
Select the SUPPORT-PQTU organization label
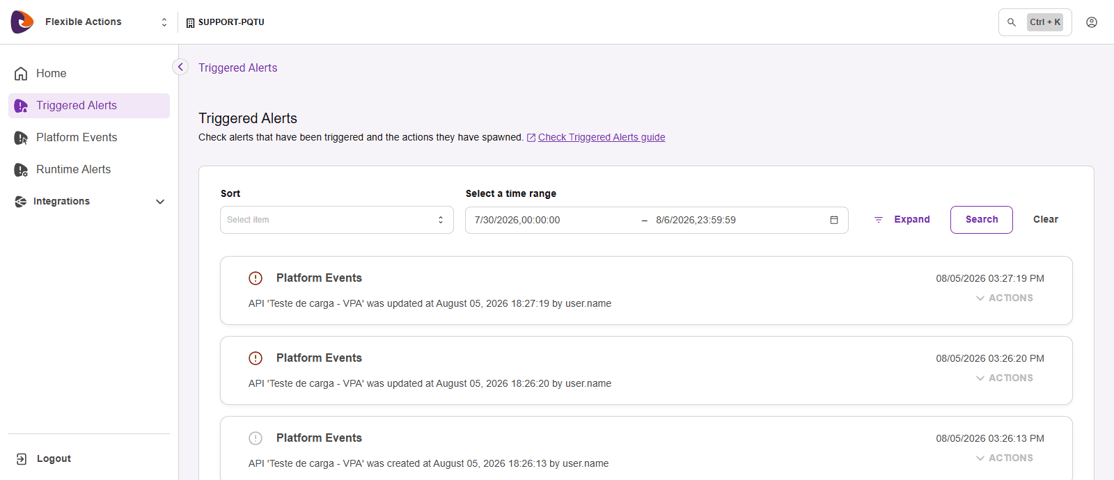pyautogui.click(x=231, y=22)
